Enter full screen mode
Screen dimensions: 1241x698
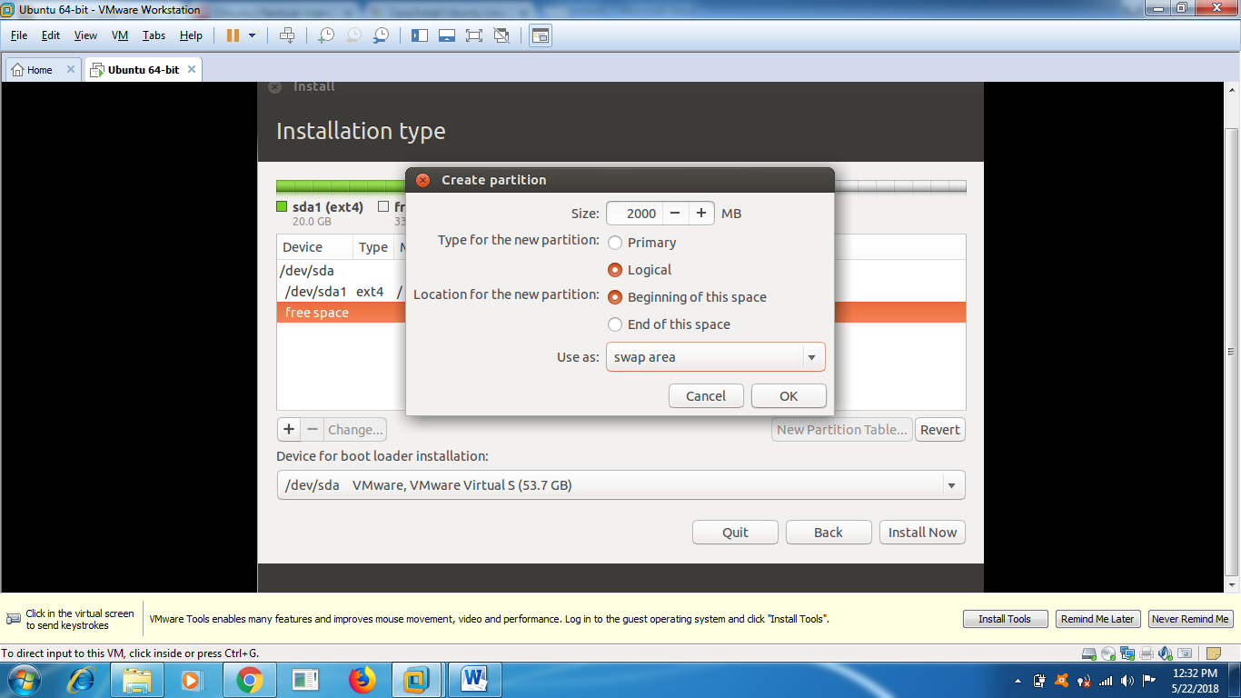473,35
